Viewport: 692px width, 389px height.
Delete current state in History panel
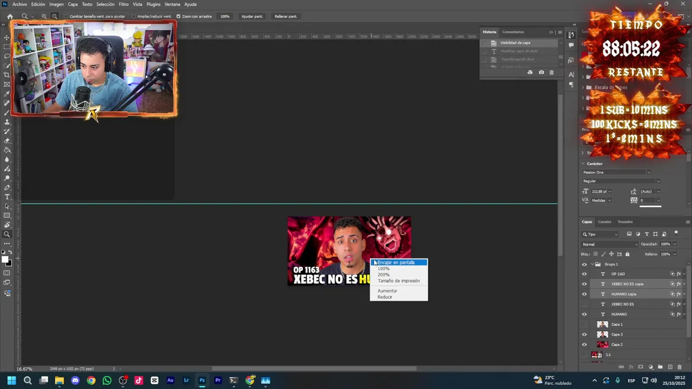pos(551,72)
